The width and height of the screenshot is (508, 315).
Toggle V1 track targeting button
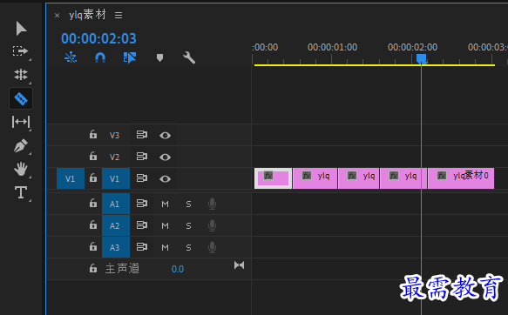[116, 178]
